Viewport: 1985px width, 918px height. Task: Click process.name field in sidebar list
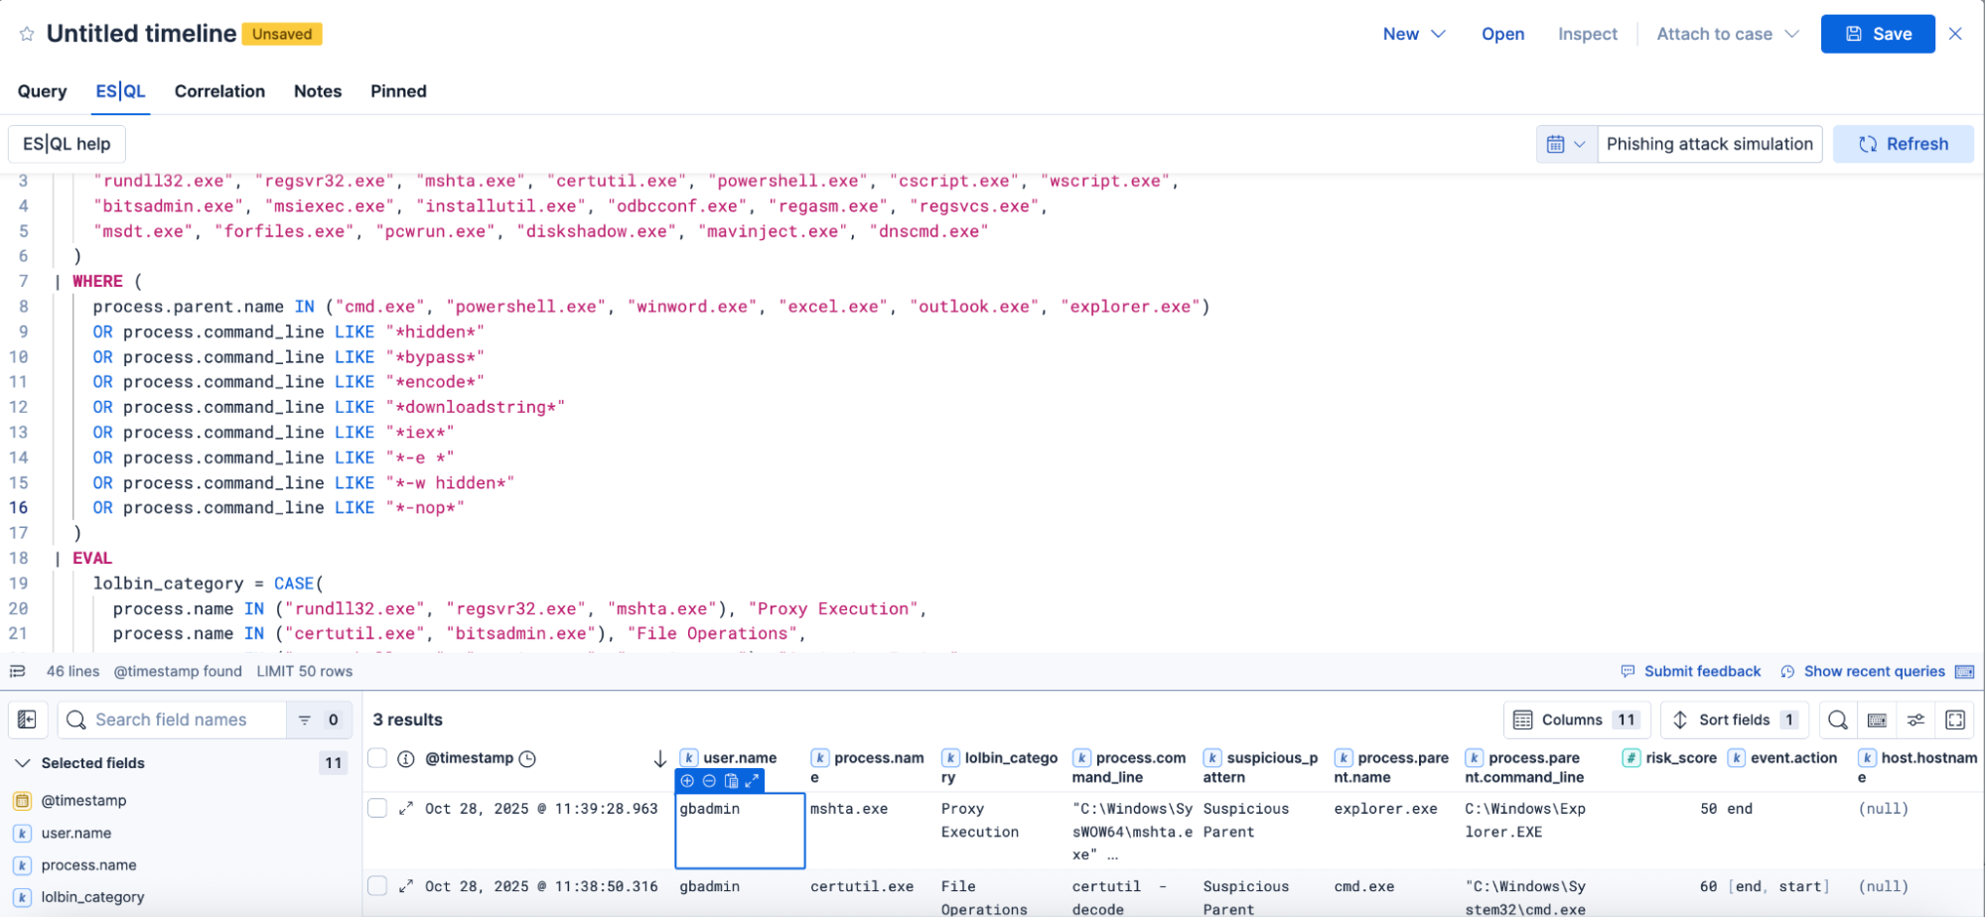(x=88, y=864)
